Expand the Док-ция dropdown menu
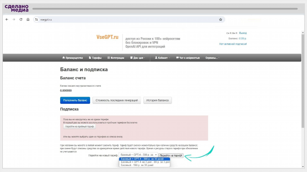Screen dimensions: 307x172 click(138, 58)
